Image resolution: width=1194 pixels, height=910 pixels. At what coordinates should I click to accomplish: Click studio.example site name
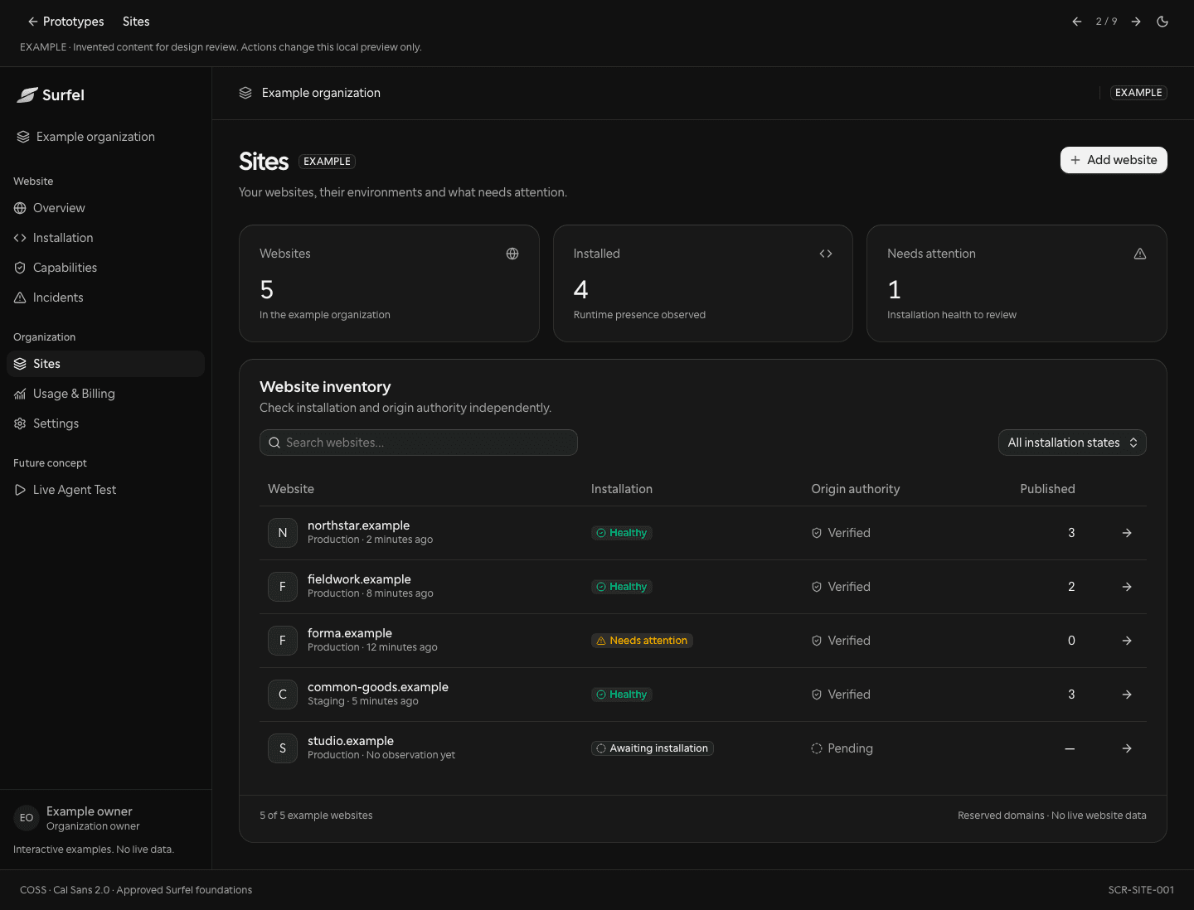351,741
